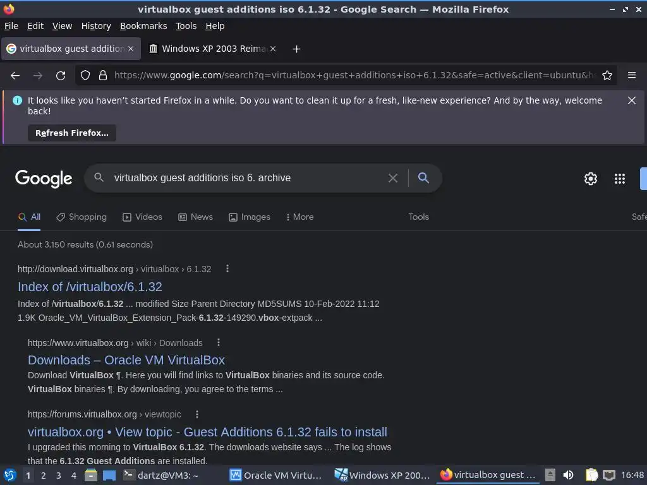Click the forward navigation arrow
This screenshot has height=485, width=647.
point(38,76)
